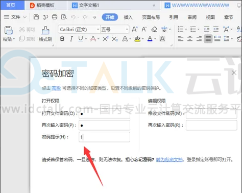This screenshot has height=193, width=242.
Task: Click the Line Spacing icon
Action: (227, 38)
